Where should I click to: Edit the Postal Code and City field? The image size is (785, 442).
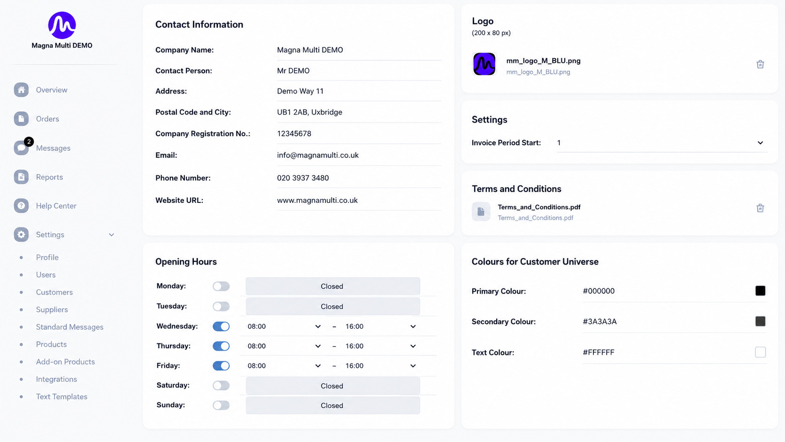point(359,112)
